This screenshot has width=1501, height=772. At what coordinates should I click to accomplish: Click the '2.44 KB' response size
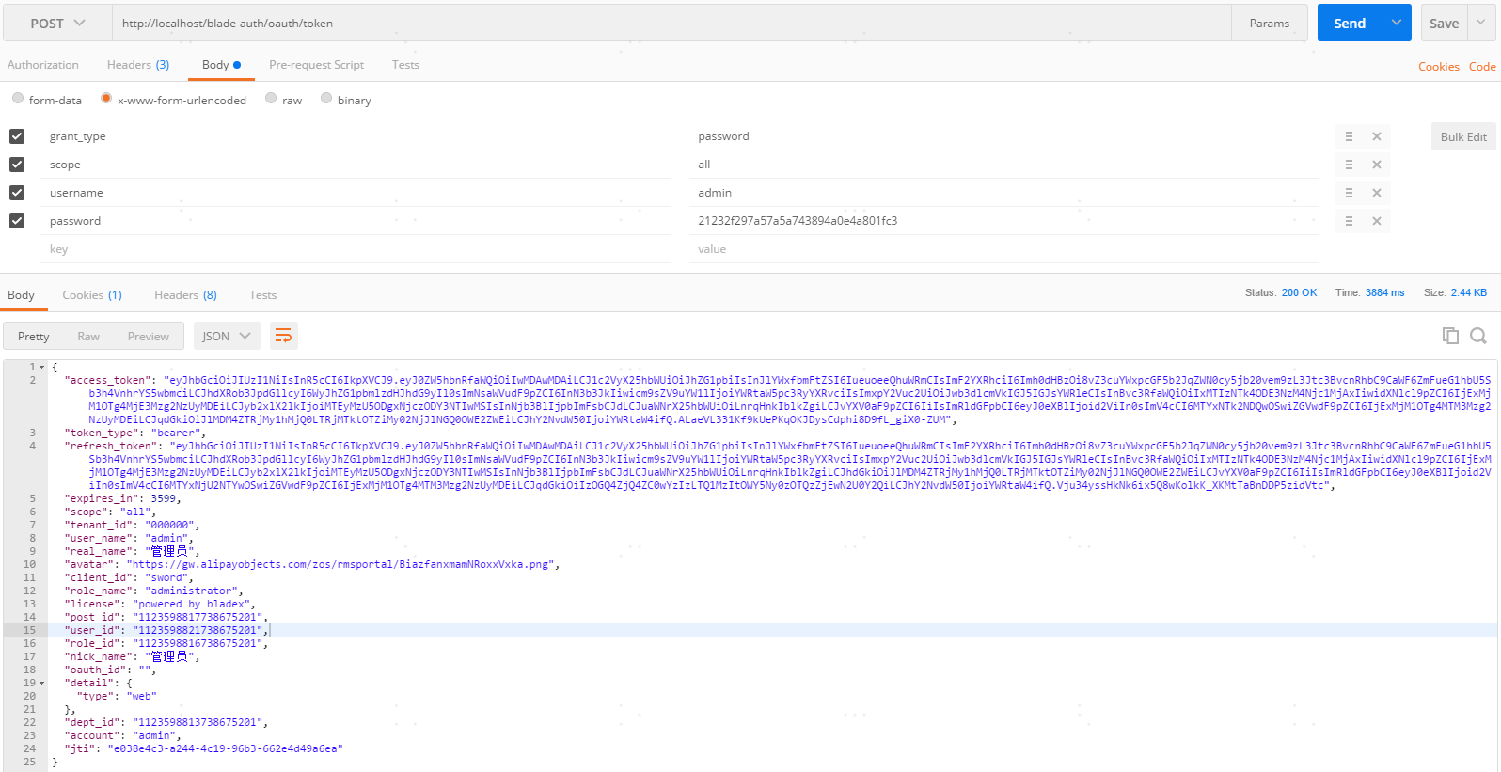tap(1468, 293)
